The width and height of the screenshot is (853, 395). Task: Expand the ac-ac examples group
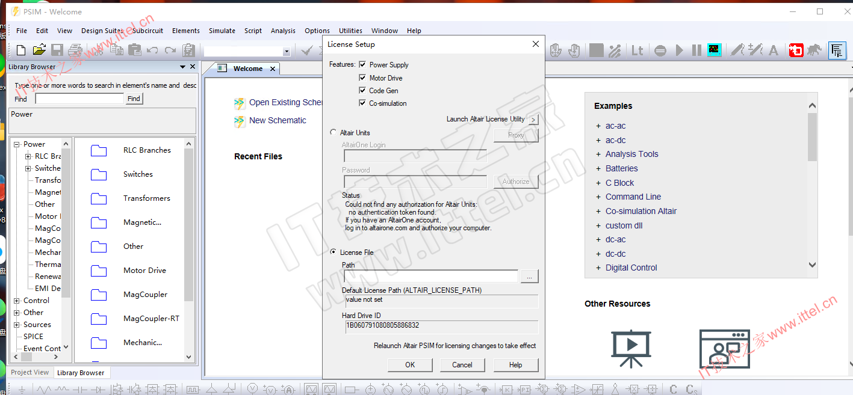pos(598,126)
